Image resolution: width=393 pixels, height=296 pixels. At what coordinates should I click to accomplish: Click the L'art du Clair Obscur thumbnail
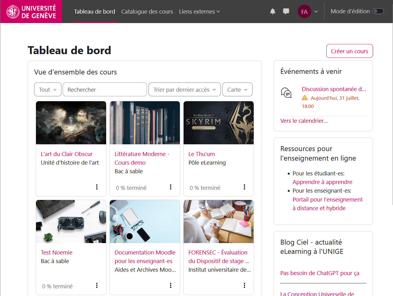pyautogui.click(x=71, y=123)
